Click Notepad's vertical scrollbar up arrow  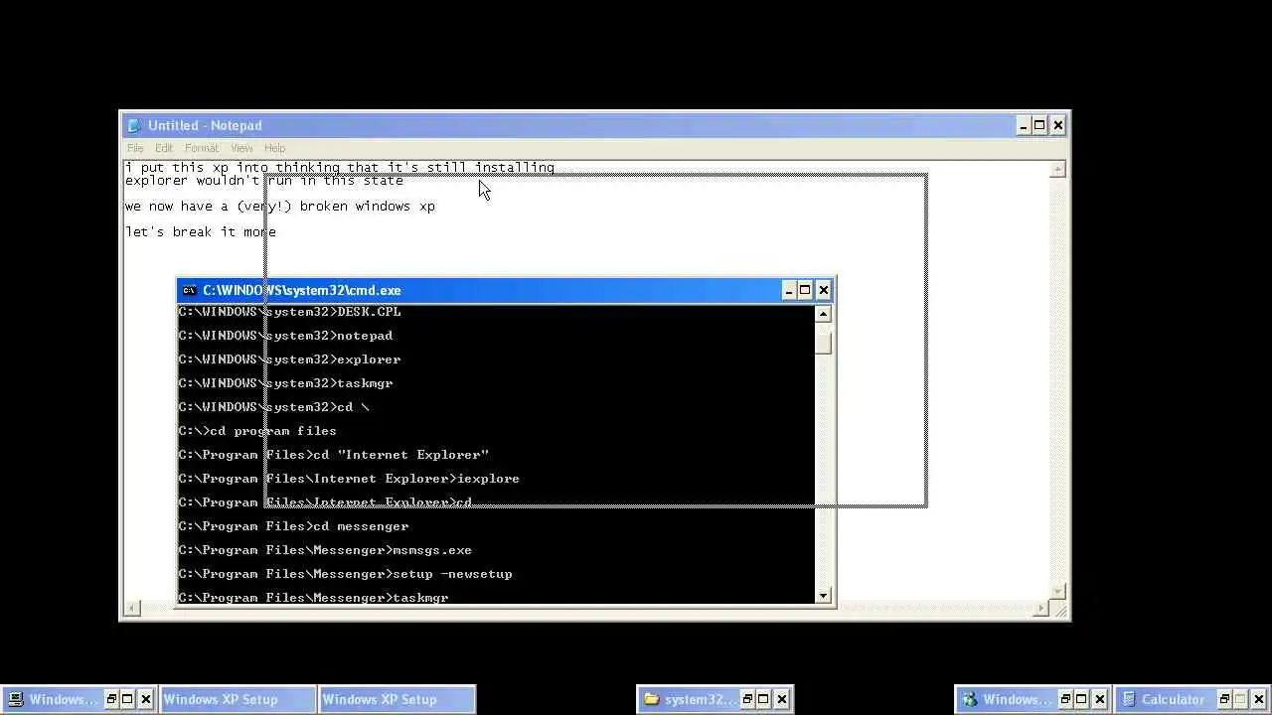[1058, 170]
